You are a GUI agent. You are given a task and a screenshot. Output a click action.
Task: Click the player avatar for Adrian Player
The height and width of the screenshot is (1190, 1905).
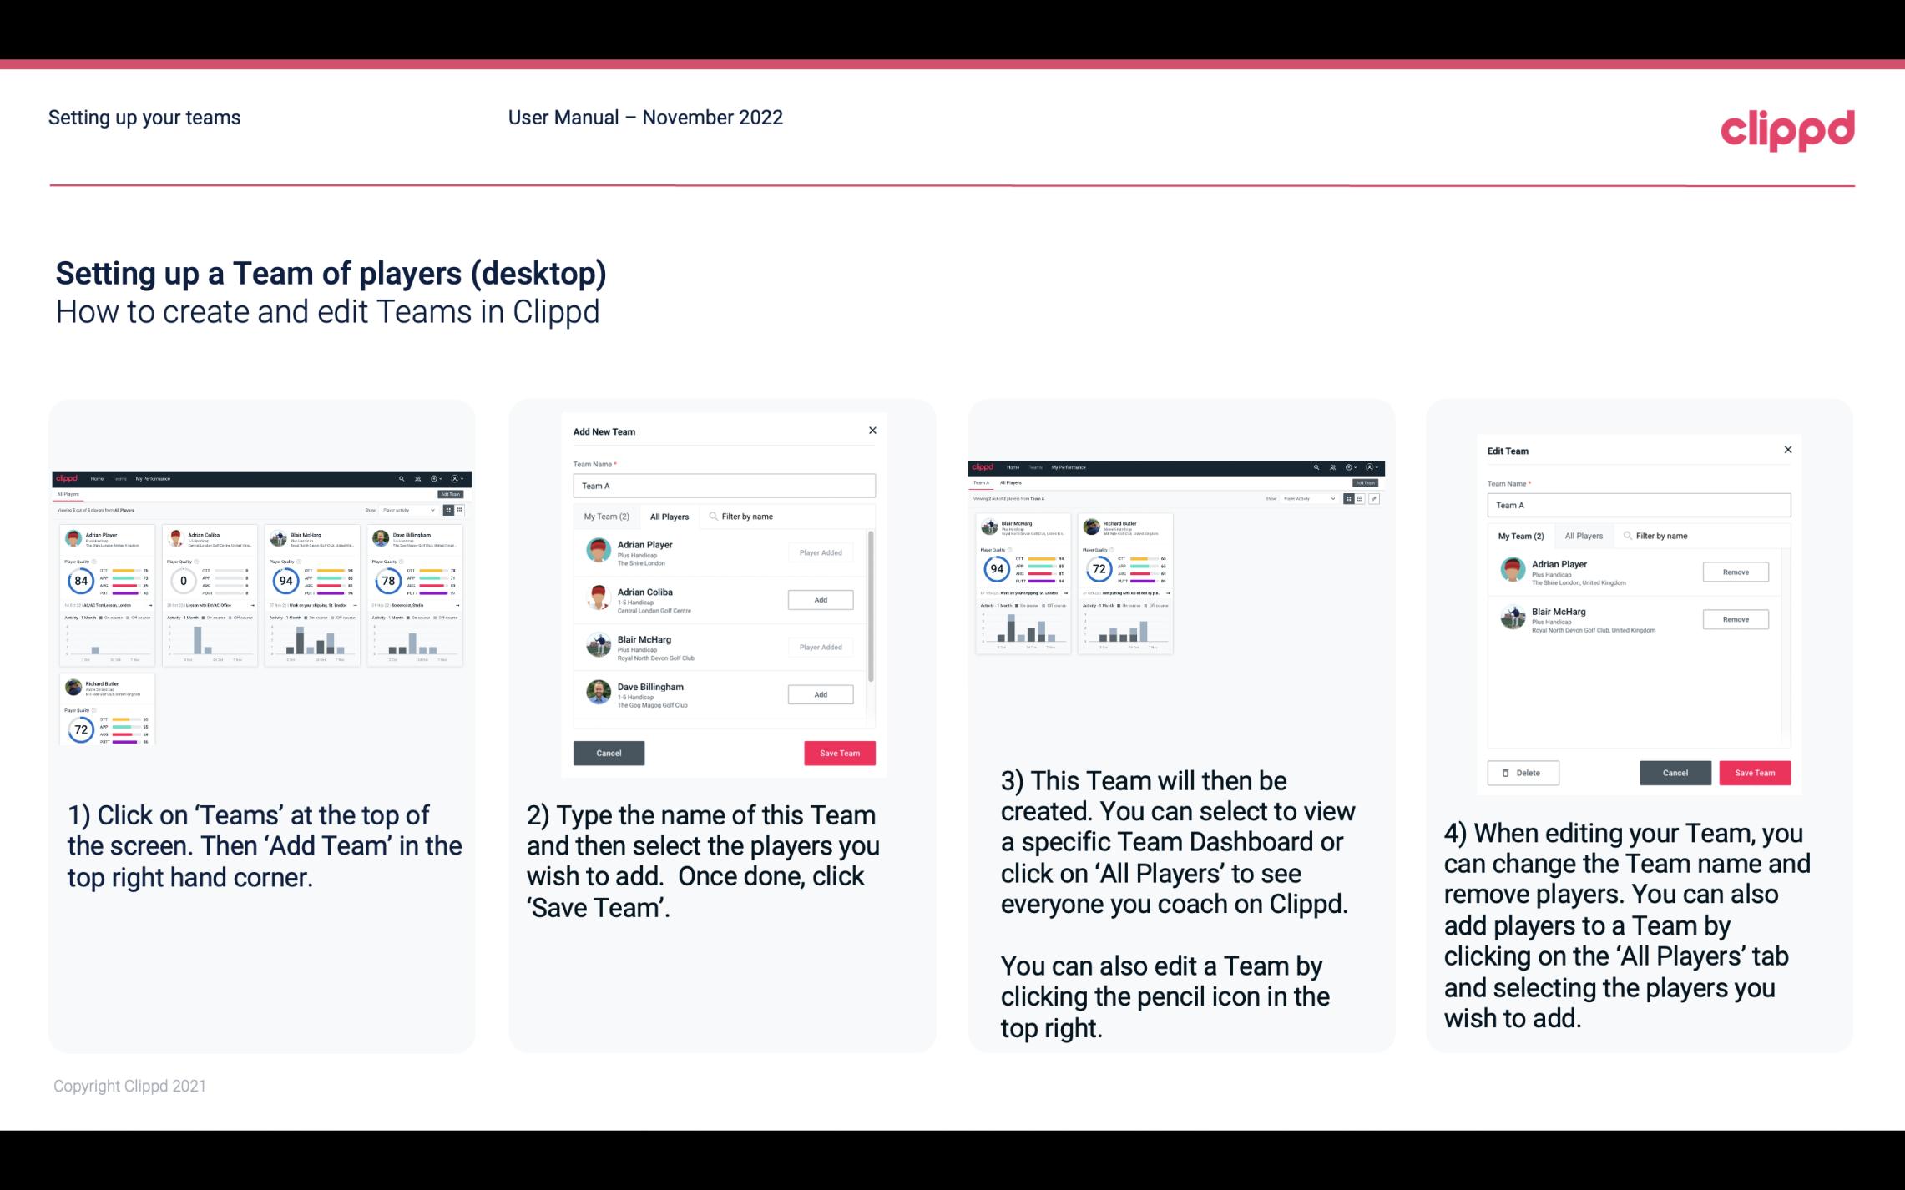598,550
